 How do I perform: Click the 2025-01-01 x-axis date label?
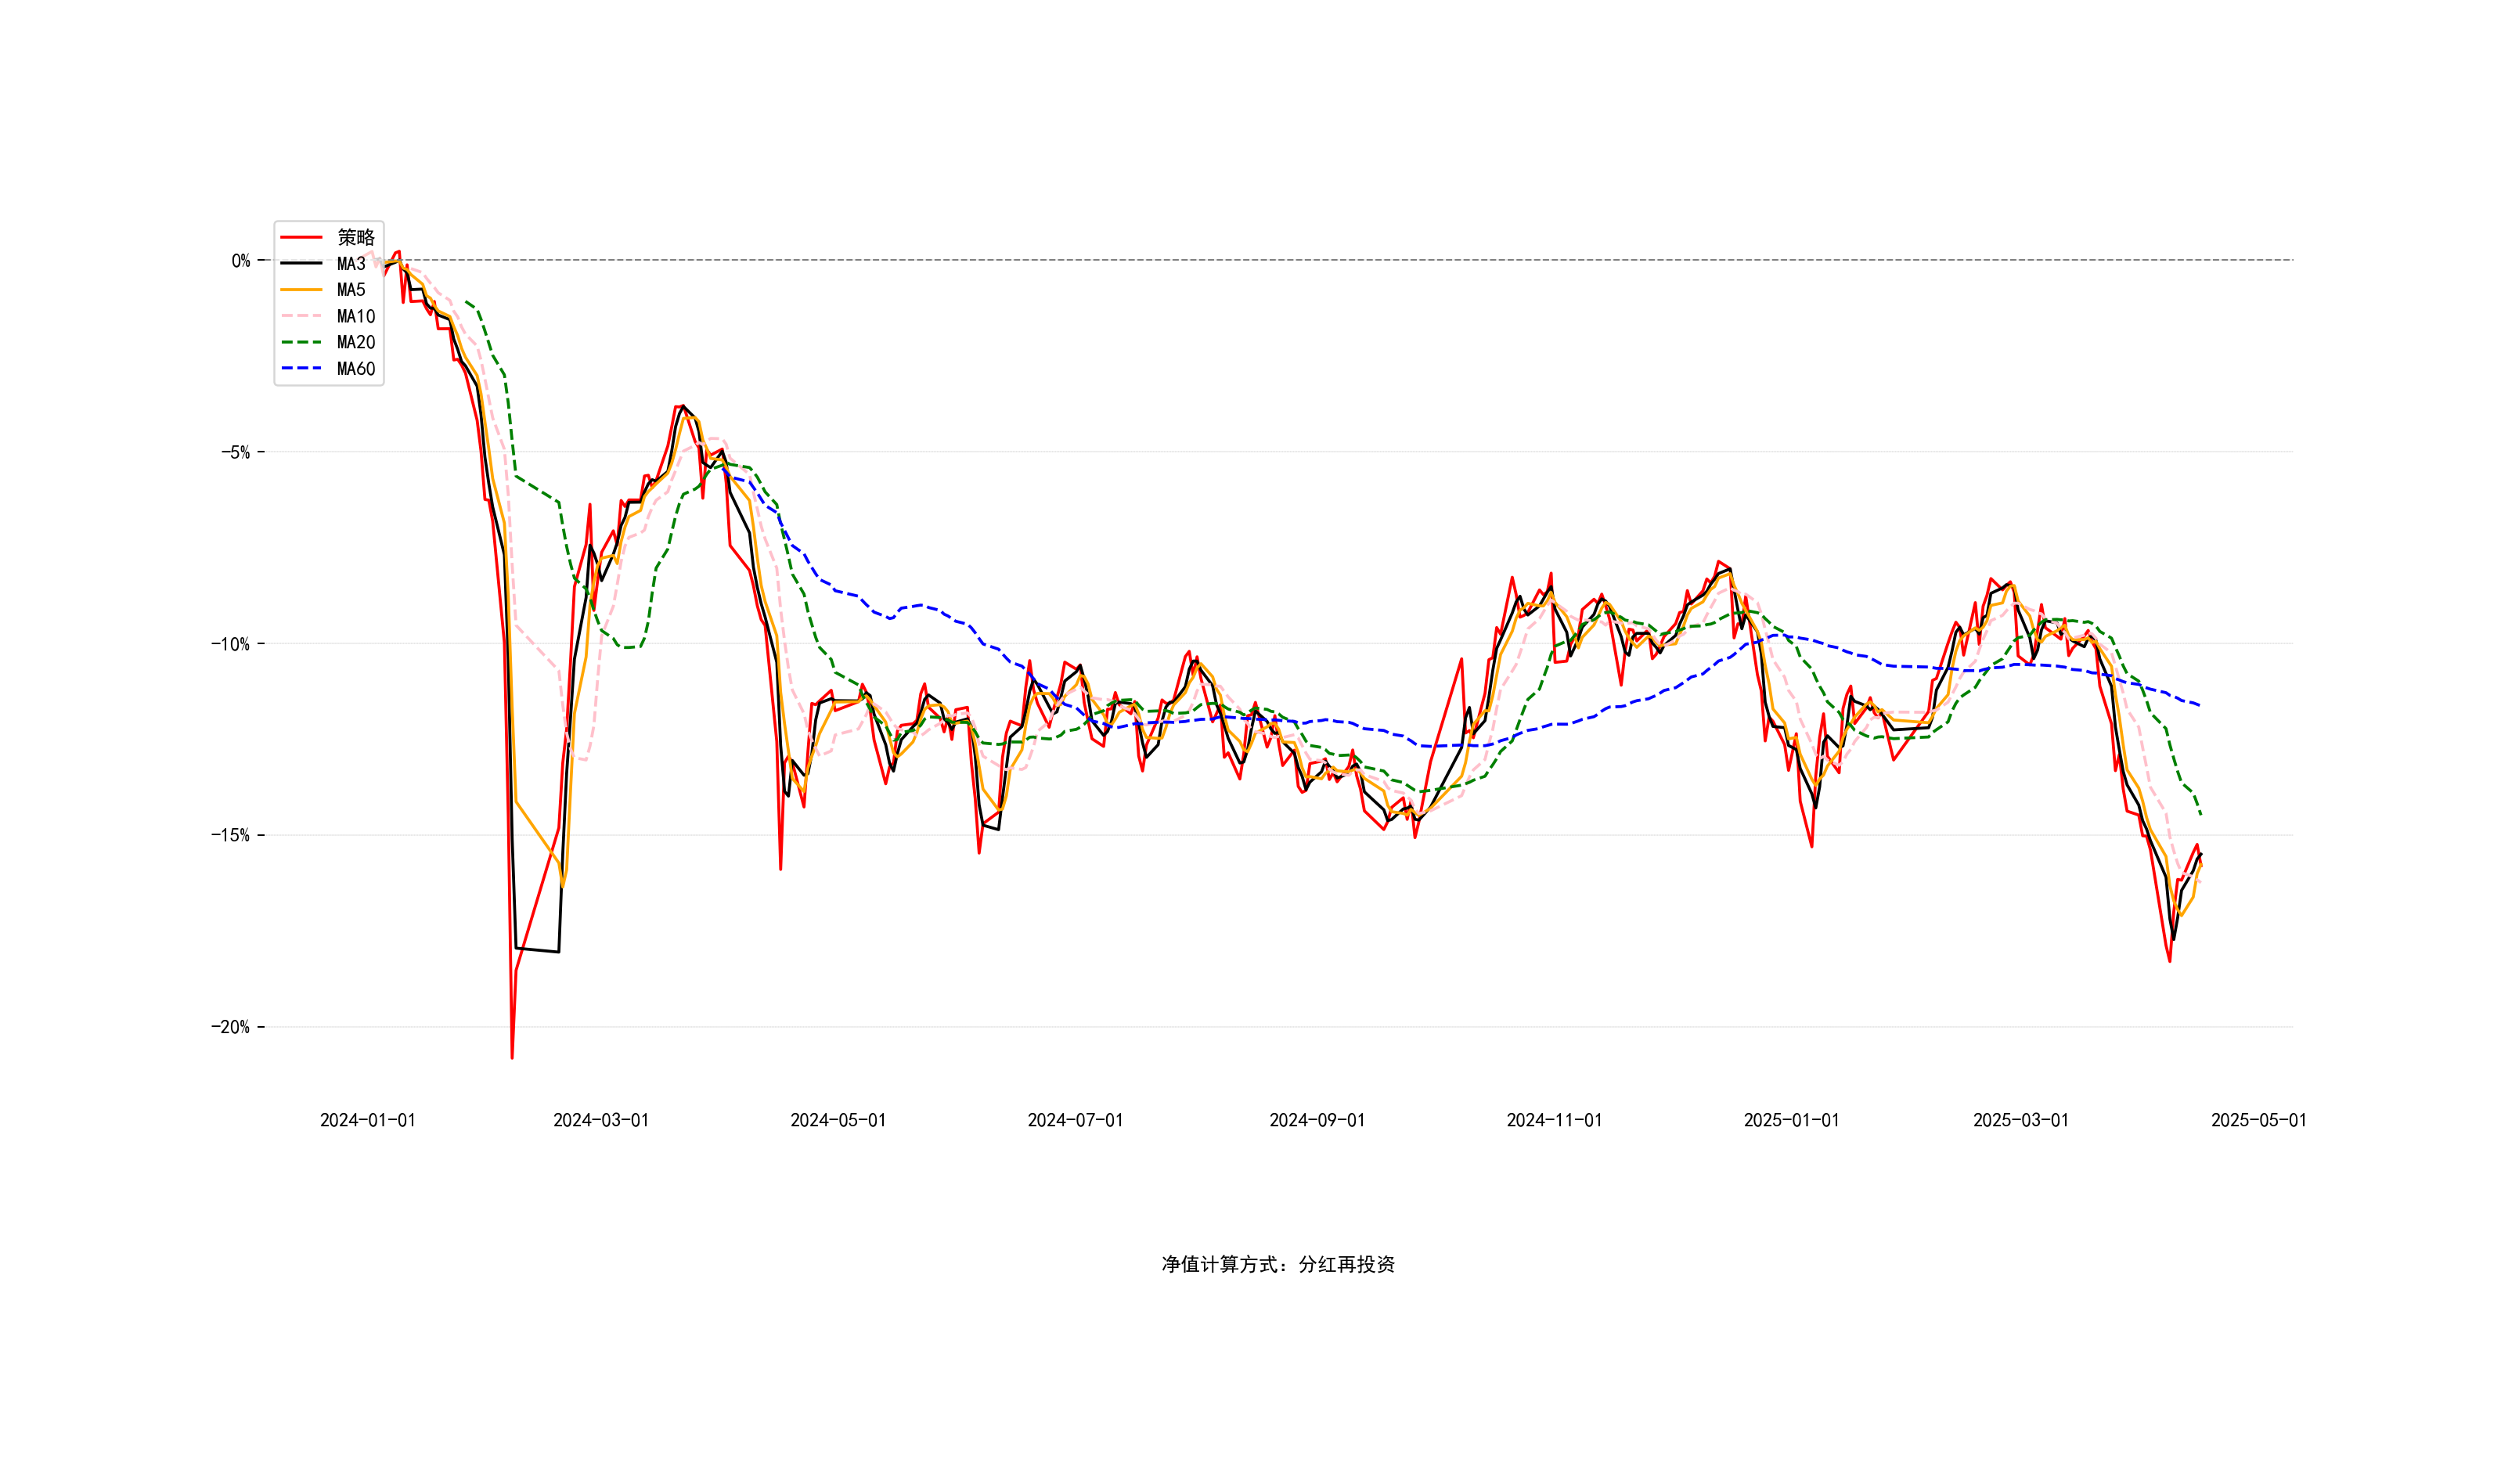coord(1791,1120)
